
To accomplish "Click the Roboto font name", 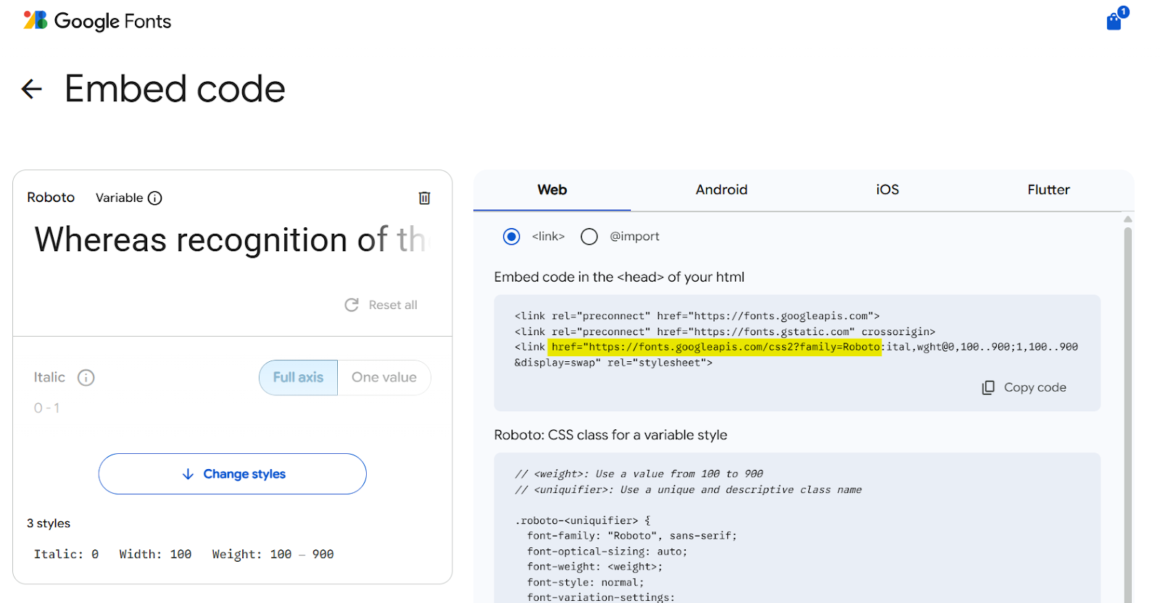I will 51,198.
